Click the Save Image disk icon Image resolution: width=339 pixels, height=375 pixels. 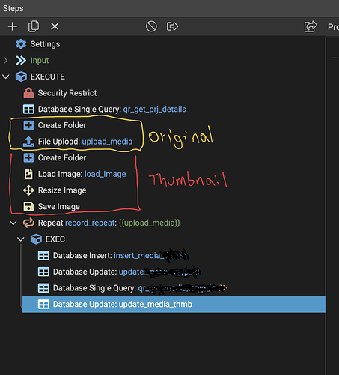tap(28, 207)
